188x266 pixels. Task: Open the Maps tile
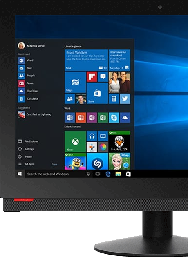pos(75,82)
